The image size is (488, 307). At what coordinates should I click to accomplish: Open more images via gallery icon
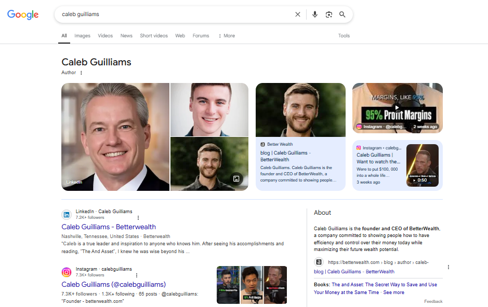[236, 178]
